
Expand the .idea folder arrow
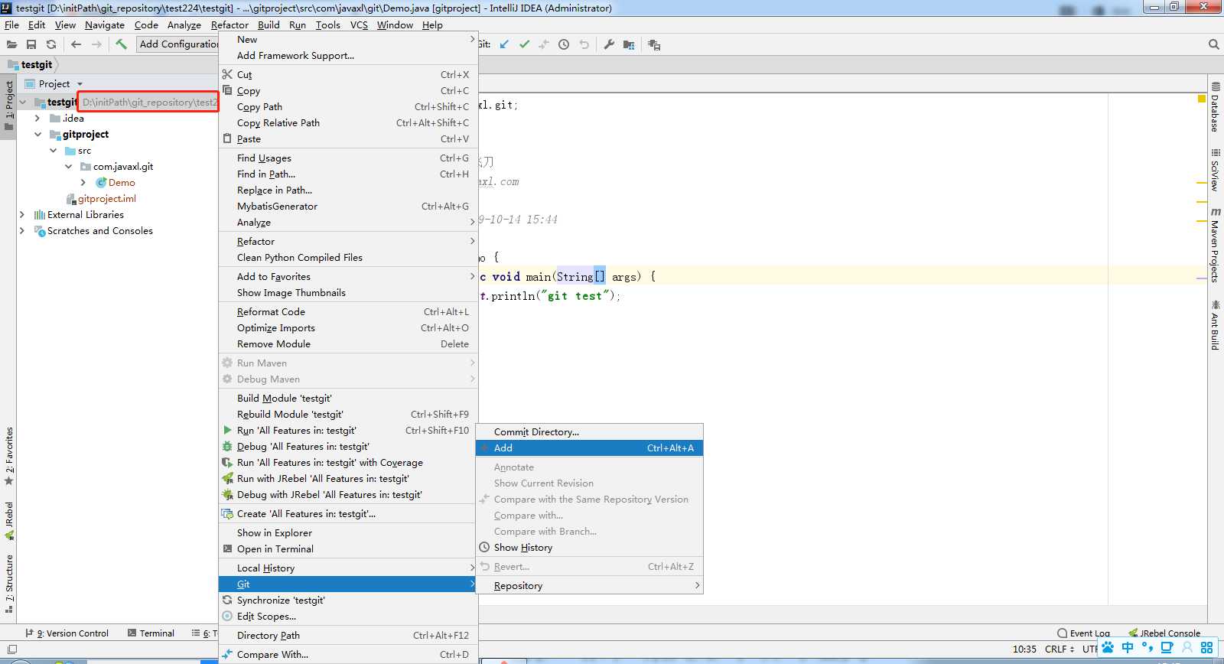tap(37, 118)
